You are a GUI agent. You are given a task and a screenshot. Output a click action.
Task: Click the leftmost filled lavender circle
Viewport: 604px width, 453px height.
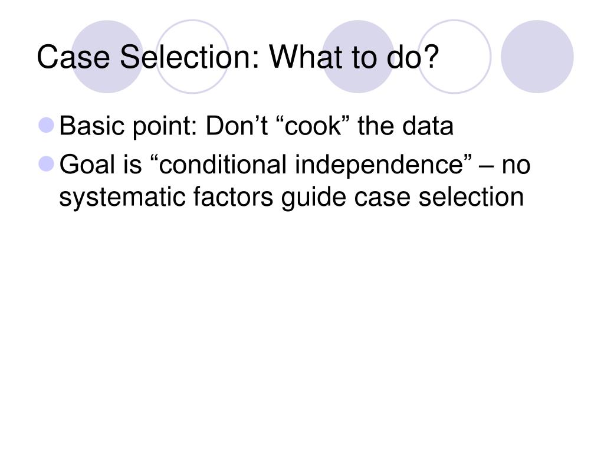point(107,57)
